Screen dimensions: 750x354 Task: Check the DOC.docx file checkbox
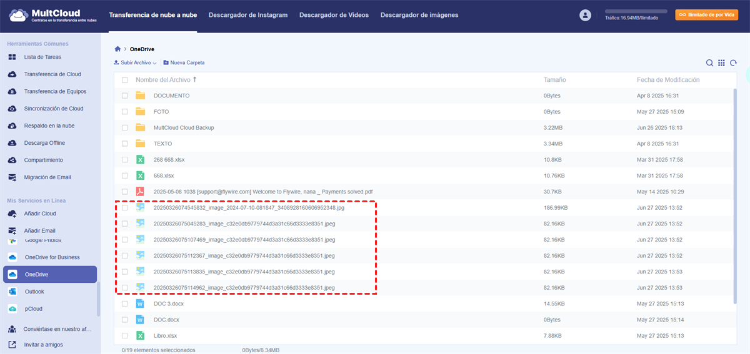click(x=125, y=320)
